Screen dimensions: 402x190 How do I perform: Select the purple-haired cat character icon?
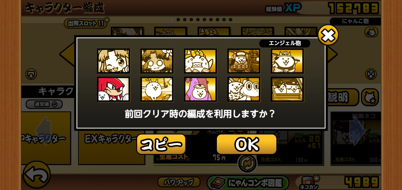[x=200, y=89]
